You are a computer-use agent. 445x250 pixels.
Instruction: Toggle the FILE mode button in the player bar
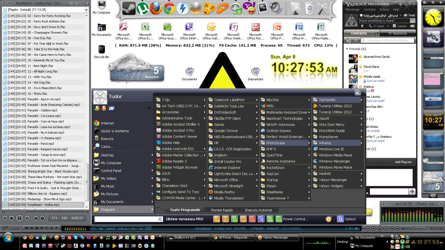coord(148,229)
